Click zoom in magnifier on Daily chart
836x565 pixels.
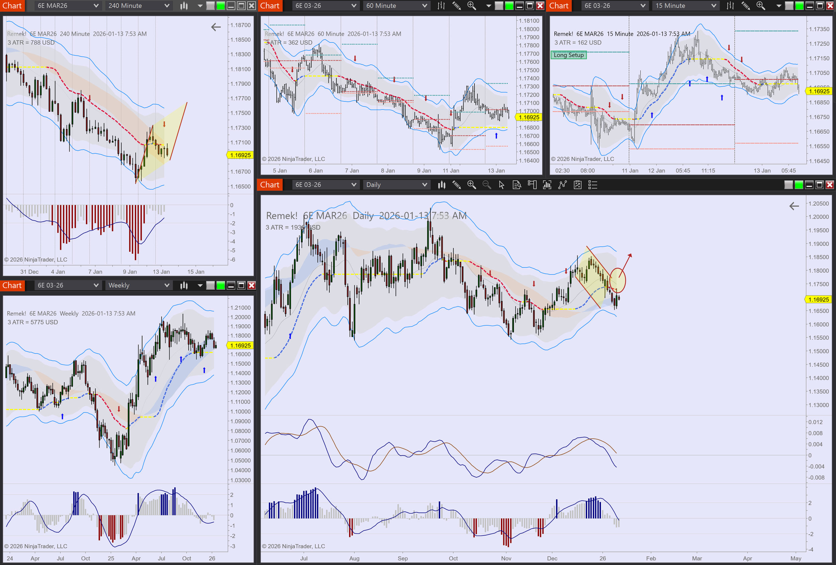471,185
